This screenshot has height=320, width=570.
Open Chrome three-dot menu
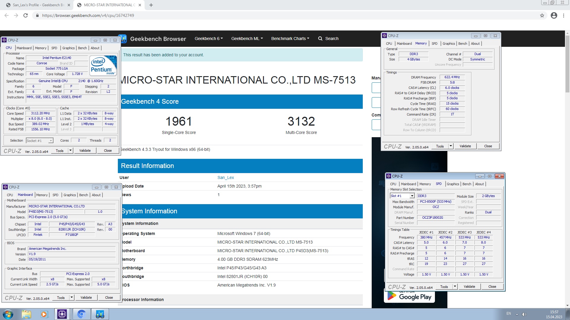pyautogui.click(x=563, y=15)
